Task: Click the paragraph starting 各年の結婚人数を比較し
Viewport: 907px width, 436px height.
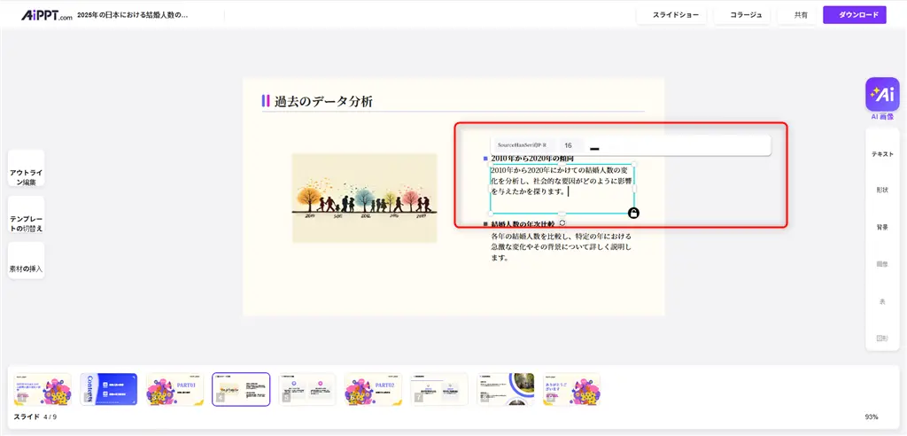Action: [561, 247]
